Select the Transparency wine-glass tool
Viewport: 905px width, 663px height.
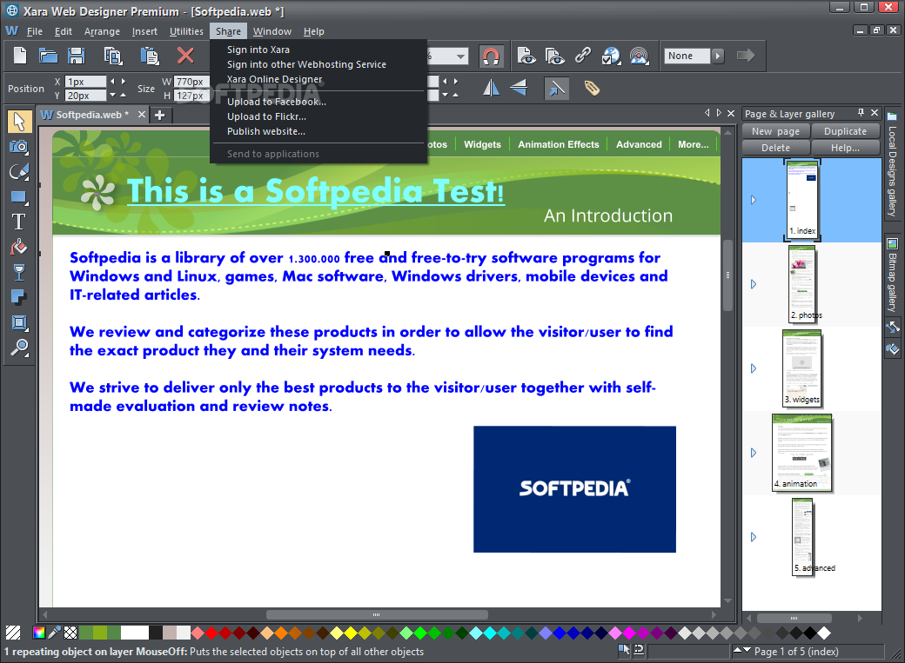[19, 272]
